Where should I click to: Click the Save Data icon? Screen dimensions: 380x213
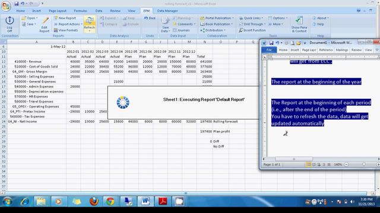point(165,24)
